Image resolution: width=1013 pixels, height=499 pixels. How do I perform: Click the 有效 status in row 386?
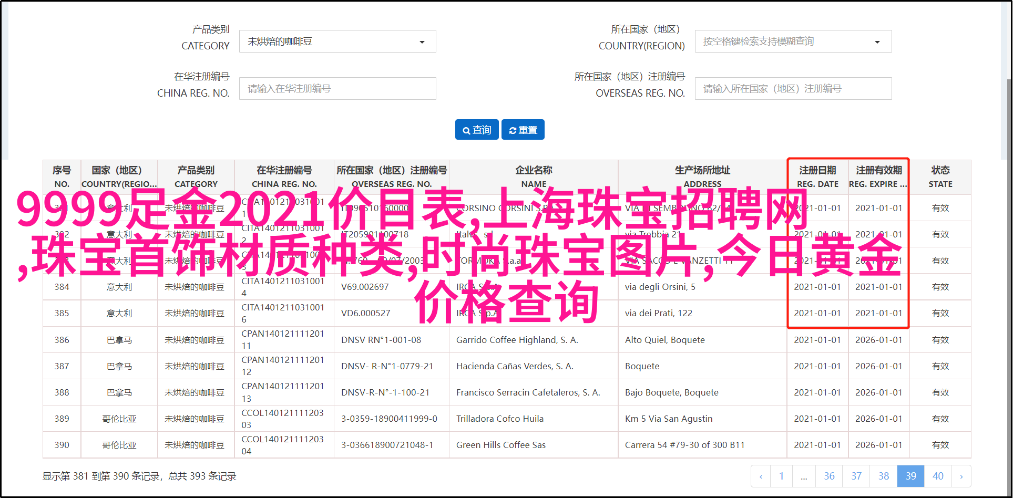pyautogui.click(x=940, y=340)
